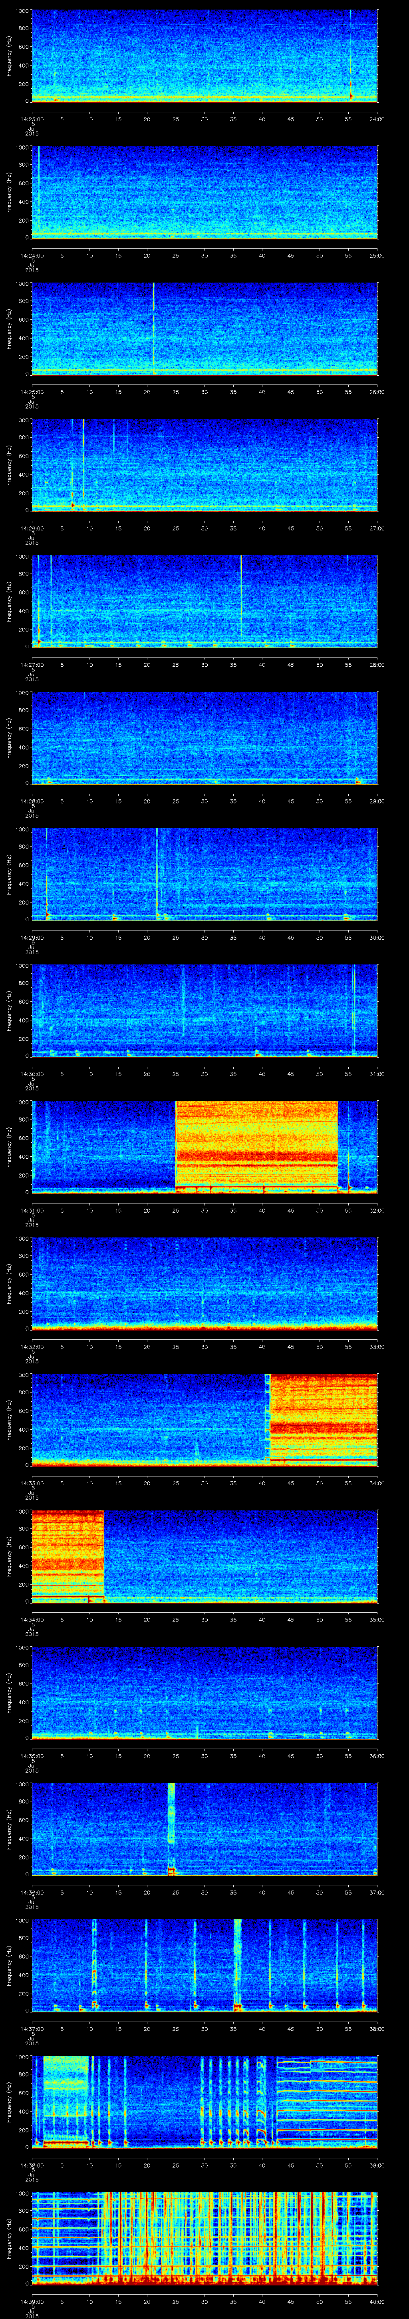The width and height of the screenshot is (409, 2319).
Task: Click the broadband burst near 24s in 14:36 spectrogram
Action: coord(171,1827)
